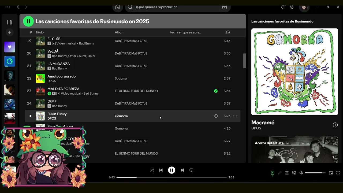Open Bad Bunny artist link under DtMF
Screen dimensions: 343x193
pos(59,106)
